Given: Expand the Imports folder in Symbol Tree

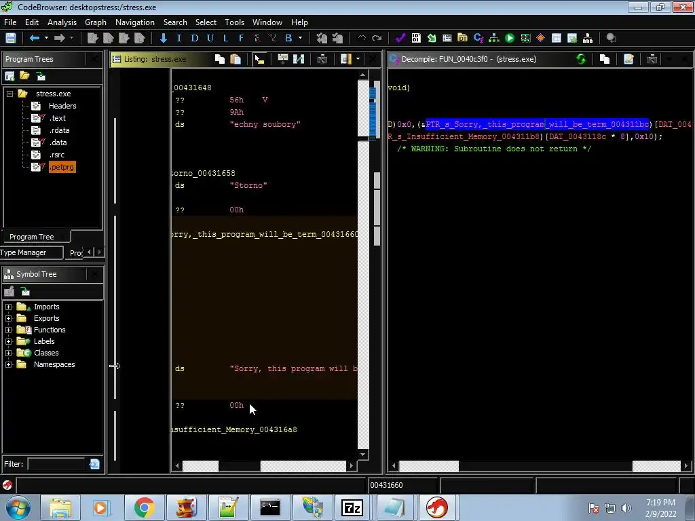Looking at the screenshot, I should [x=8, y=307].
